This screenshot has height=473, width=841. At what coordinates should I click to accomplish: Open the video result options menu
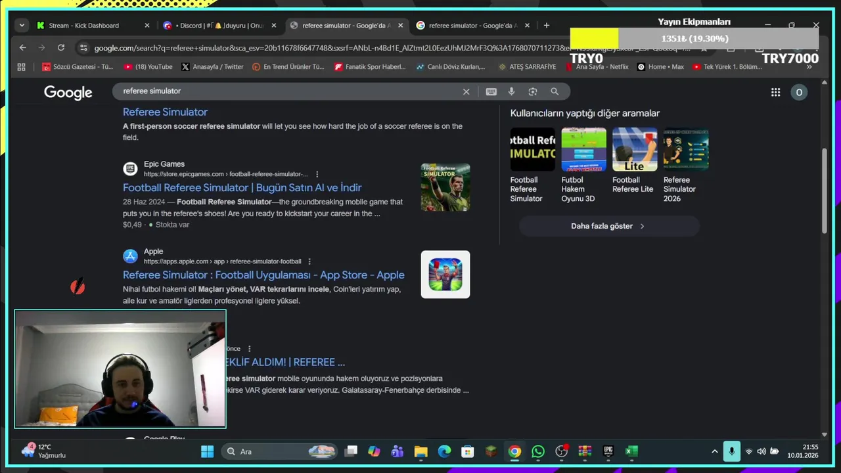coord(249,349)
